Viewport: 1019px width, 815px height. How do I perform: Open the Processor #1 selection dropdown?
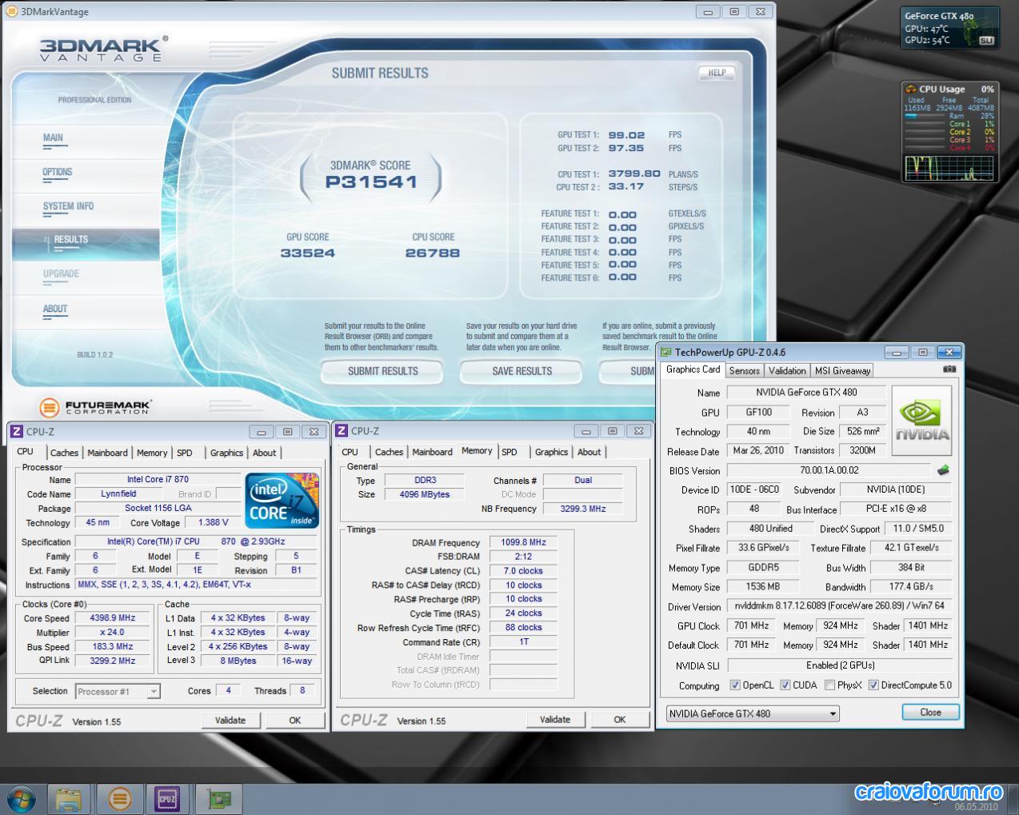pyautogui.click(x=118, y=692)
